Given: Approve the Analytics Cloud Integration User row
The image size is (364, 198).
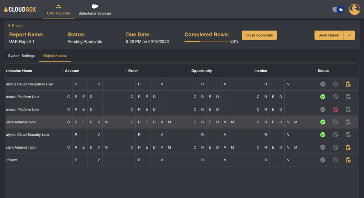Looking at the screenshot, I should (x=323, y=84).
